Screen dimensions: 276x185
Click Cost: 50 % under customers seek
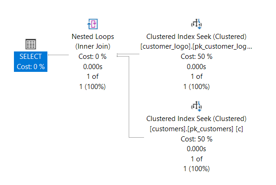[x=197, y=139]
